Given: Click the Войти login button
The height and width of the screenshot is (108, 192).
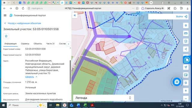Looking at the screenshot, I should point(182,16).
